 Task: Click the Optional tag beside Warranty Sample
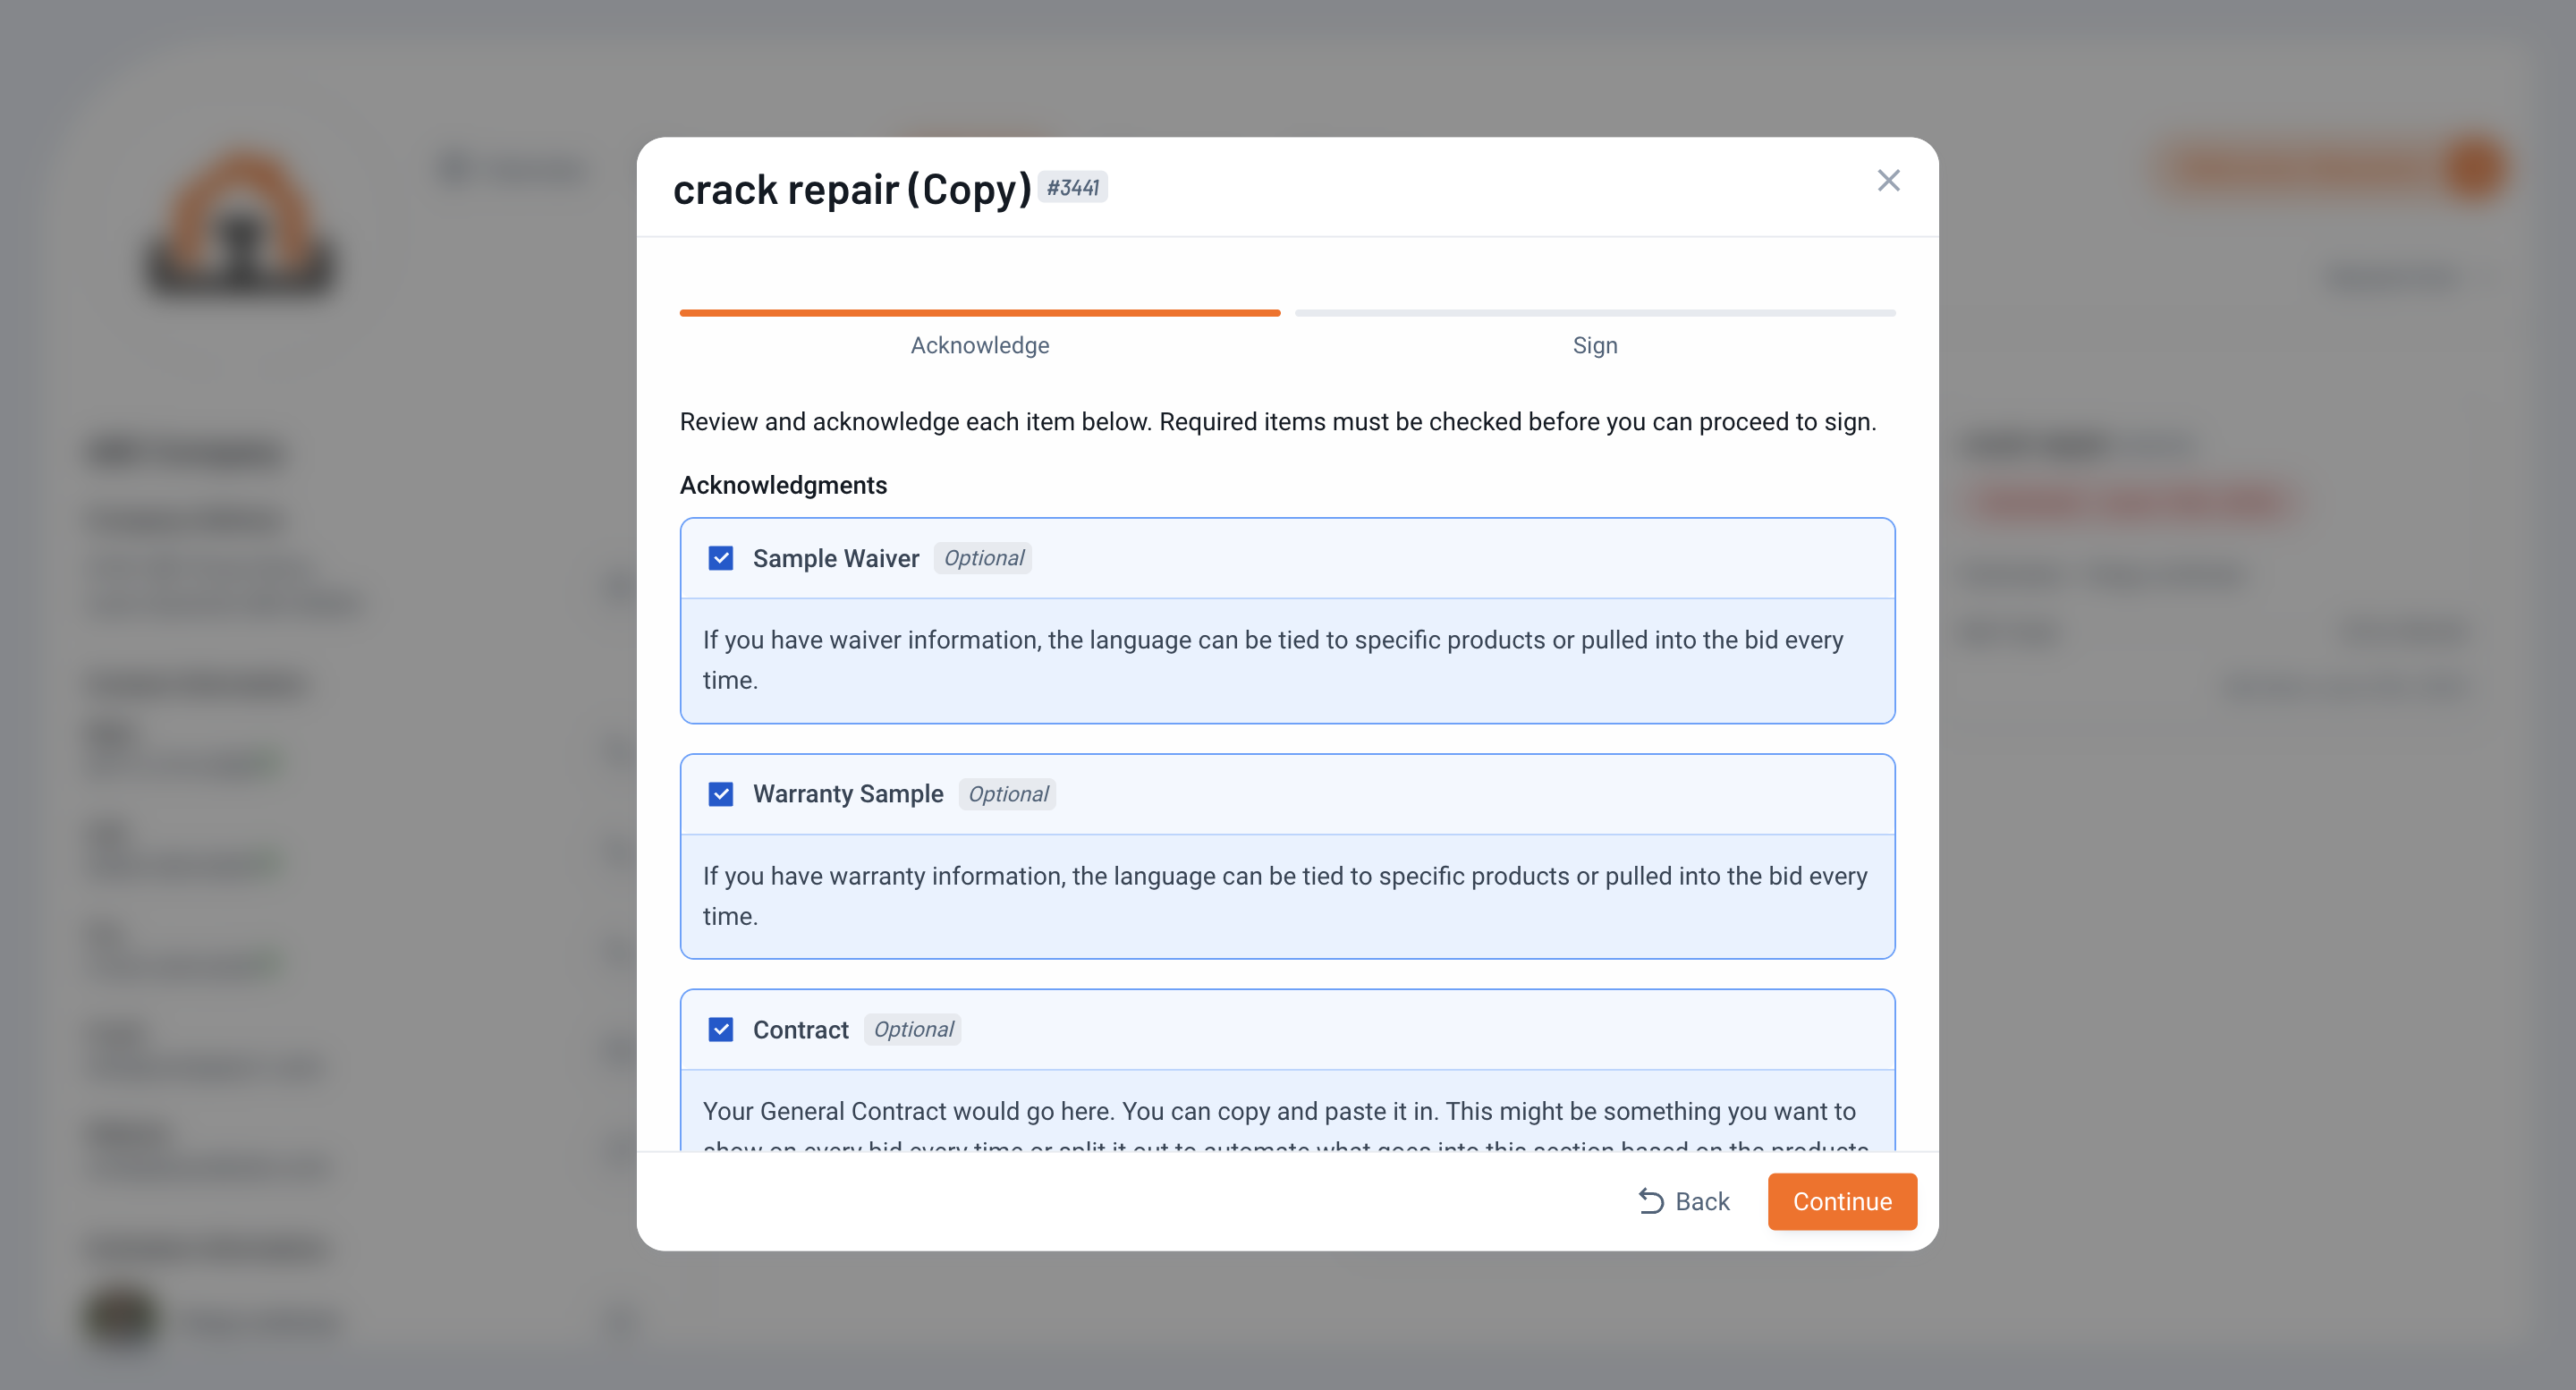tap(1007, 794)
